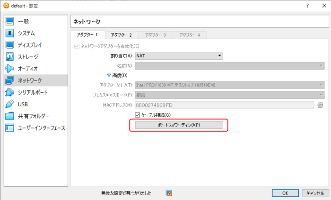This screenshot has width=331, height=200.
Task: Click the シリアルポート connector icon
Action: [x=10, y=92]
